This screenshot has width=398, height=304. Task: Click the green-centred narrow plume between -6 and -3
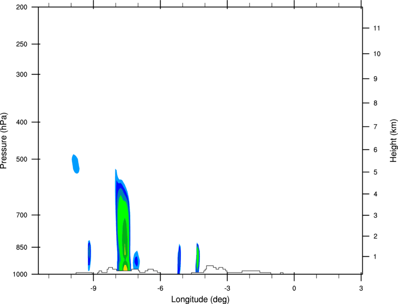point(198,258)
